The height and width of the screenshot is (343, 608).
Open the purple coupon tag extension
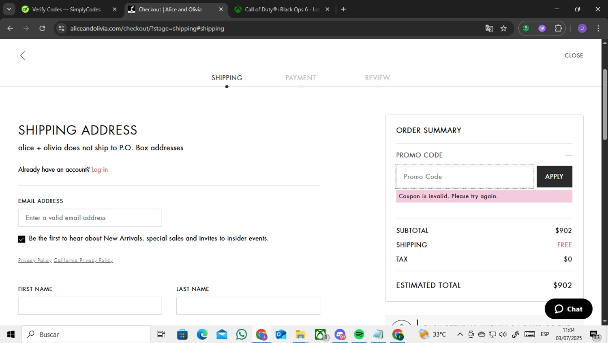pyautogui.click(x=542, y=28)
